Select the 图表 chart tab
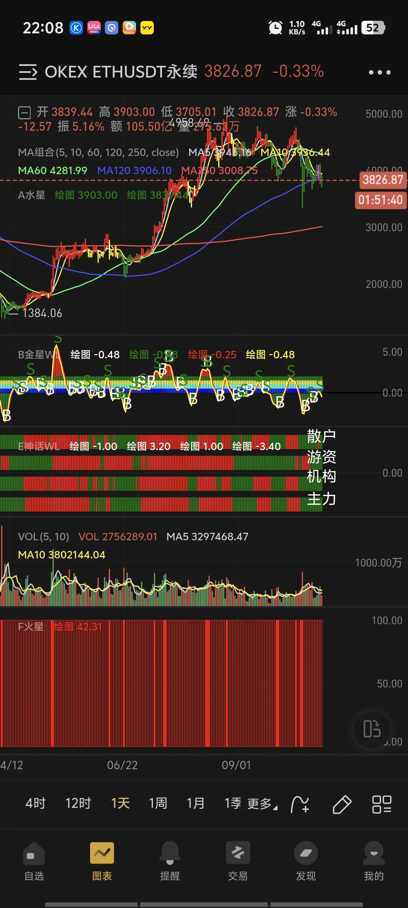This screenshot has height=908, width=408. pos(102,861)
